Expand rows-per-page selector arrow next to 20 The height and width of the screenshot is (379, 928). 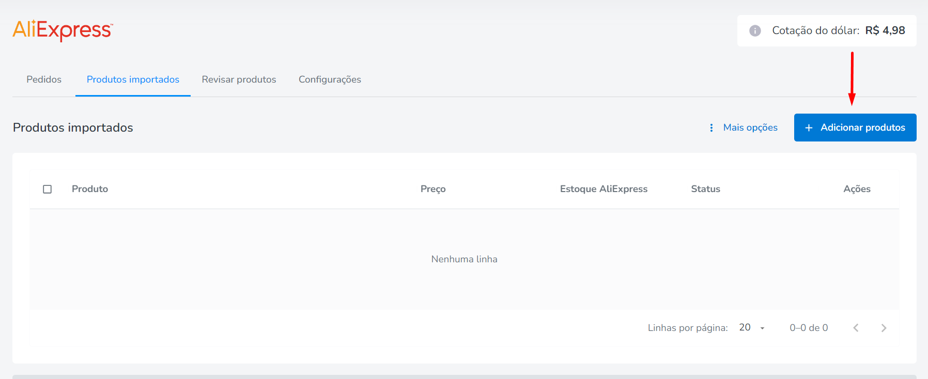click(762, 328)
